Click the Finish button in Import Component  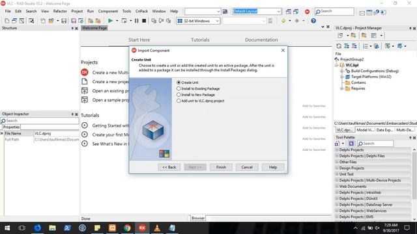tap(221, 167)
